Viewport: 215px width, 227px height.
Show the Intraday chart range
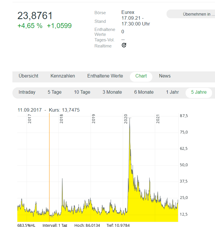click(x=27, y=92)
